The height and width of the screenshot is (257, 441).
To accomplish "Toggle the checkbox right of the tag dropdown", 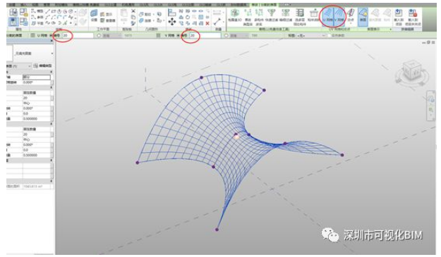I will 329,36.
